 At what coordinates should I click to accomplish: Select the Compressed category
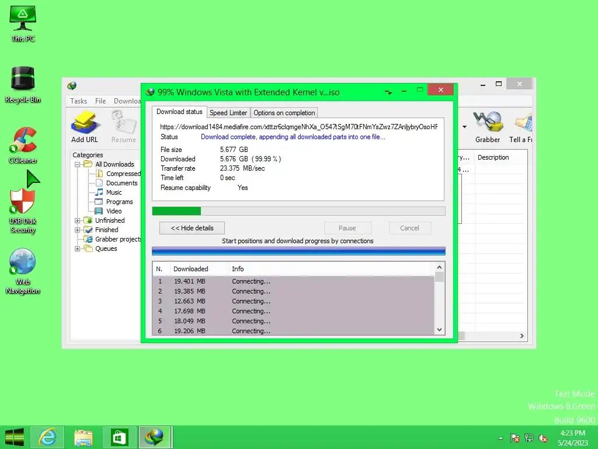(x=119, y=174)
